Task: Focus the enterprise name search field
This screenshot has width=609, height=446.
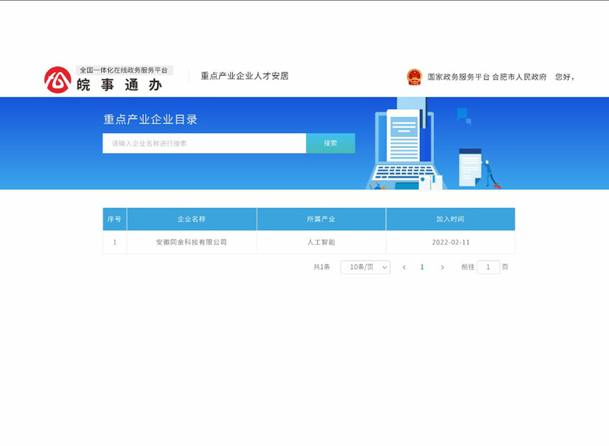Action: pyautogui.click(x=204, y=143)
